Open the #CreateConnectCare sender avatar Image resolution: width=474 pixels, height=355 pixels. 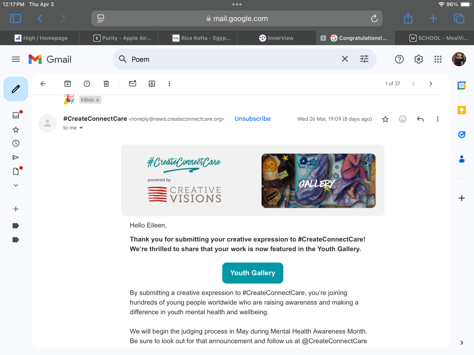pyautogui.click(x=47, y=123)
